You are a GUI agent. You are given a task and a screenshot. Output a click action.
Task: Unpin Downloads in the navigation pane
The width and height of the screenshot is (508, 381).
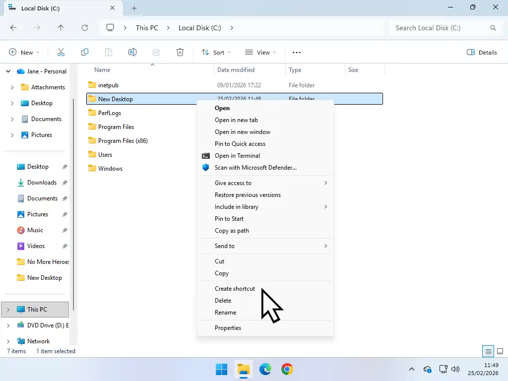(64, 183)
